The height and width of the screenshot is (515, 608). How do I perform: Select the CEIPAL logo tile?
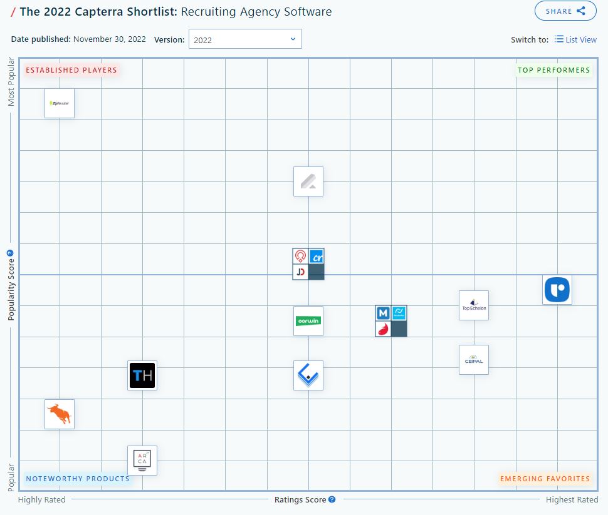[x=474, y=360]
